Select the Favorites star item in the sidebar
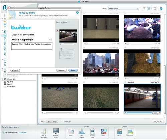167x140 pixels. point(5,21)
